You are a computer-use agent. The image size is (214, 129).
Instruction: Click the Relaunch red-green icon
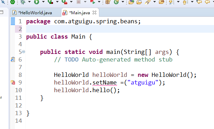93,2
